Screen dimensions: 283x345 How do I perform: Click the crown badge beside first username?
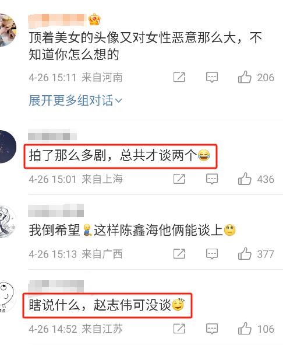pyautogui.click(x=94, y=19)
